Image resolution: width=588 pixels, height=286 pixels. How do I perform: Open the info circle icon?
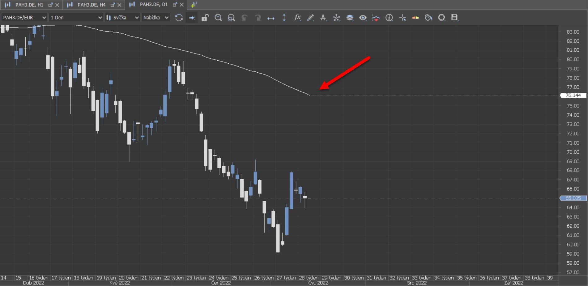pos(389,18)
